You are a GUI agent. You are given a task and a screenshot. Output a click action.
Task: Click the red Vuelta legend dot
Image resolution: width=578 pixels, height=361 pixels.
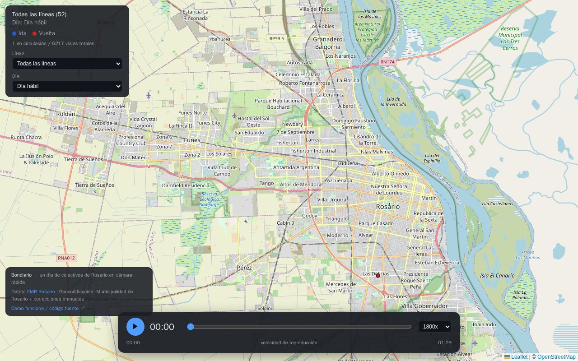pyautogui.click(x=34, y=33)
